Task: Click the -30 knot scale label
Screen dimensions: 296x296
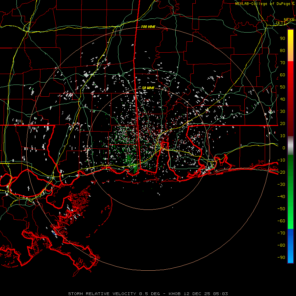Action: (x=281, y=185)
